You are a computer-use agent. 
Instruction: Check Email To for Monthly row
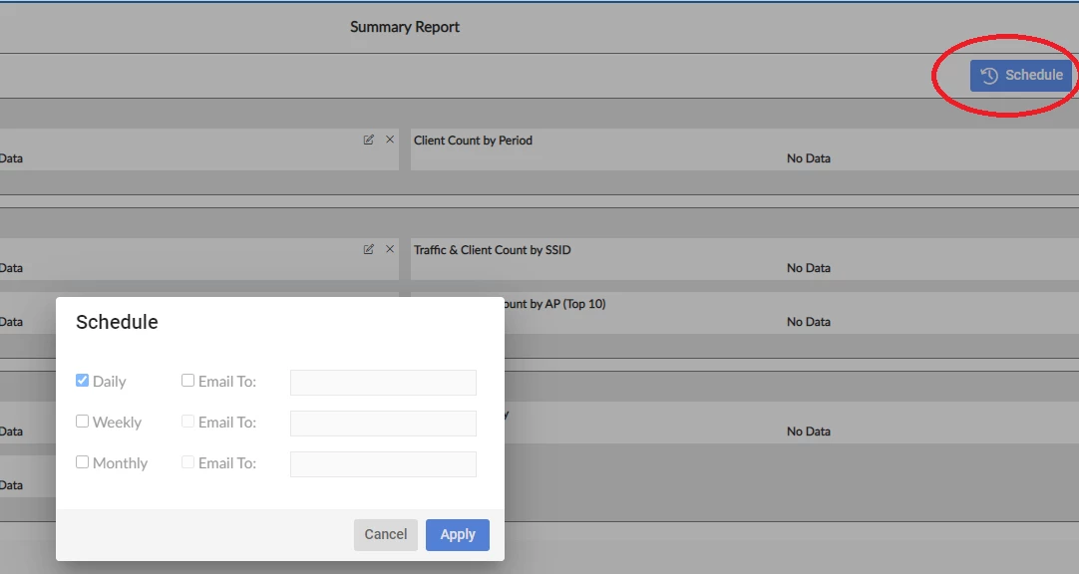pyautogui.click(x=187, y=462)
